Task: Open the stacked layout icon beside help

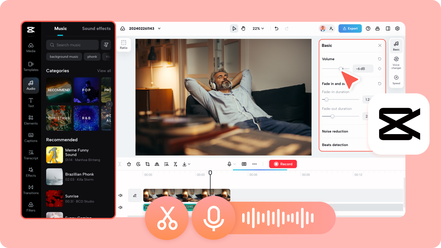Action: [378, 28]
